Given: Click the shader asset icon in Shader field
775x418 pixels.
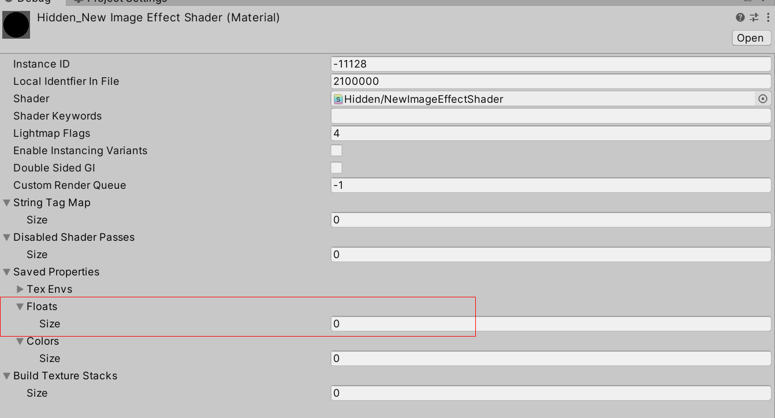Looking at the screenshot, I should tap(339, 99).
